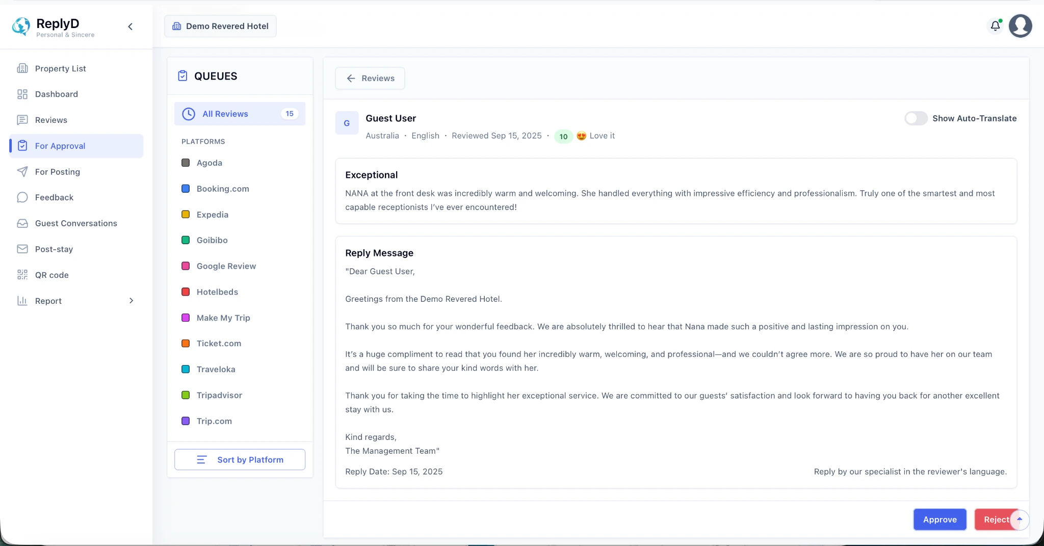Image resolution: width=1044 pixels, height=546 pixels.
Task: Click the Dashboard grid icon
Action: [x=22, y=94]
